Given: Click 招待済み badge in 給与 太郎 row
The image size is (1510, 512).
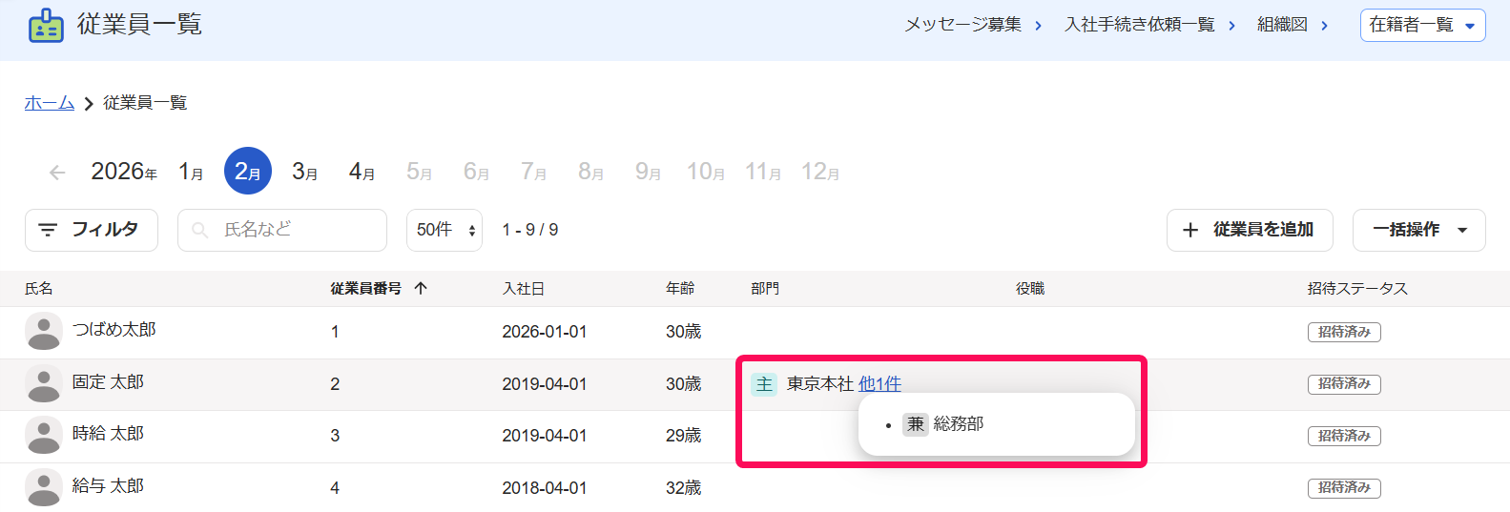Looking at the screenshot, I should tap(1344, 488).
